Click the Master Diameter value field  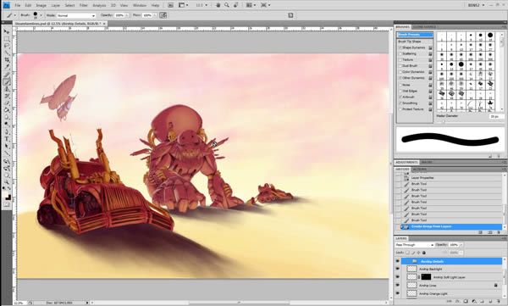pos(496,116)
